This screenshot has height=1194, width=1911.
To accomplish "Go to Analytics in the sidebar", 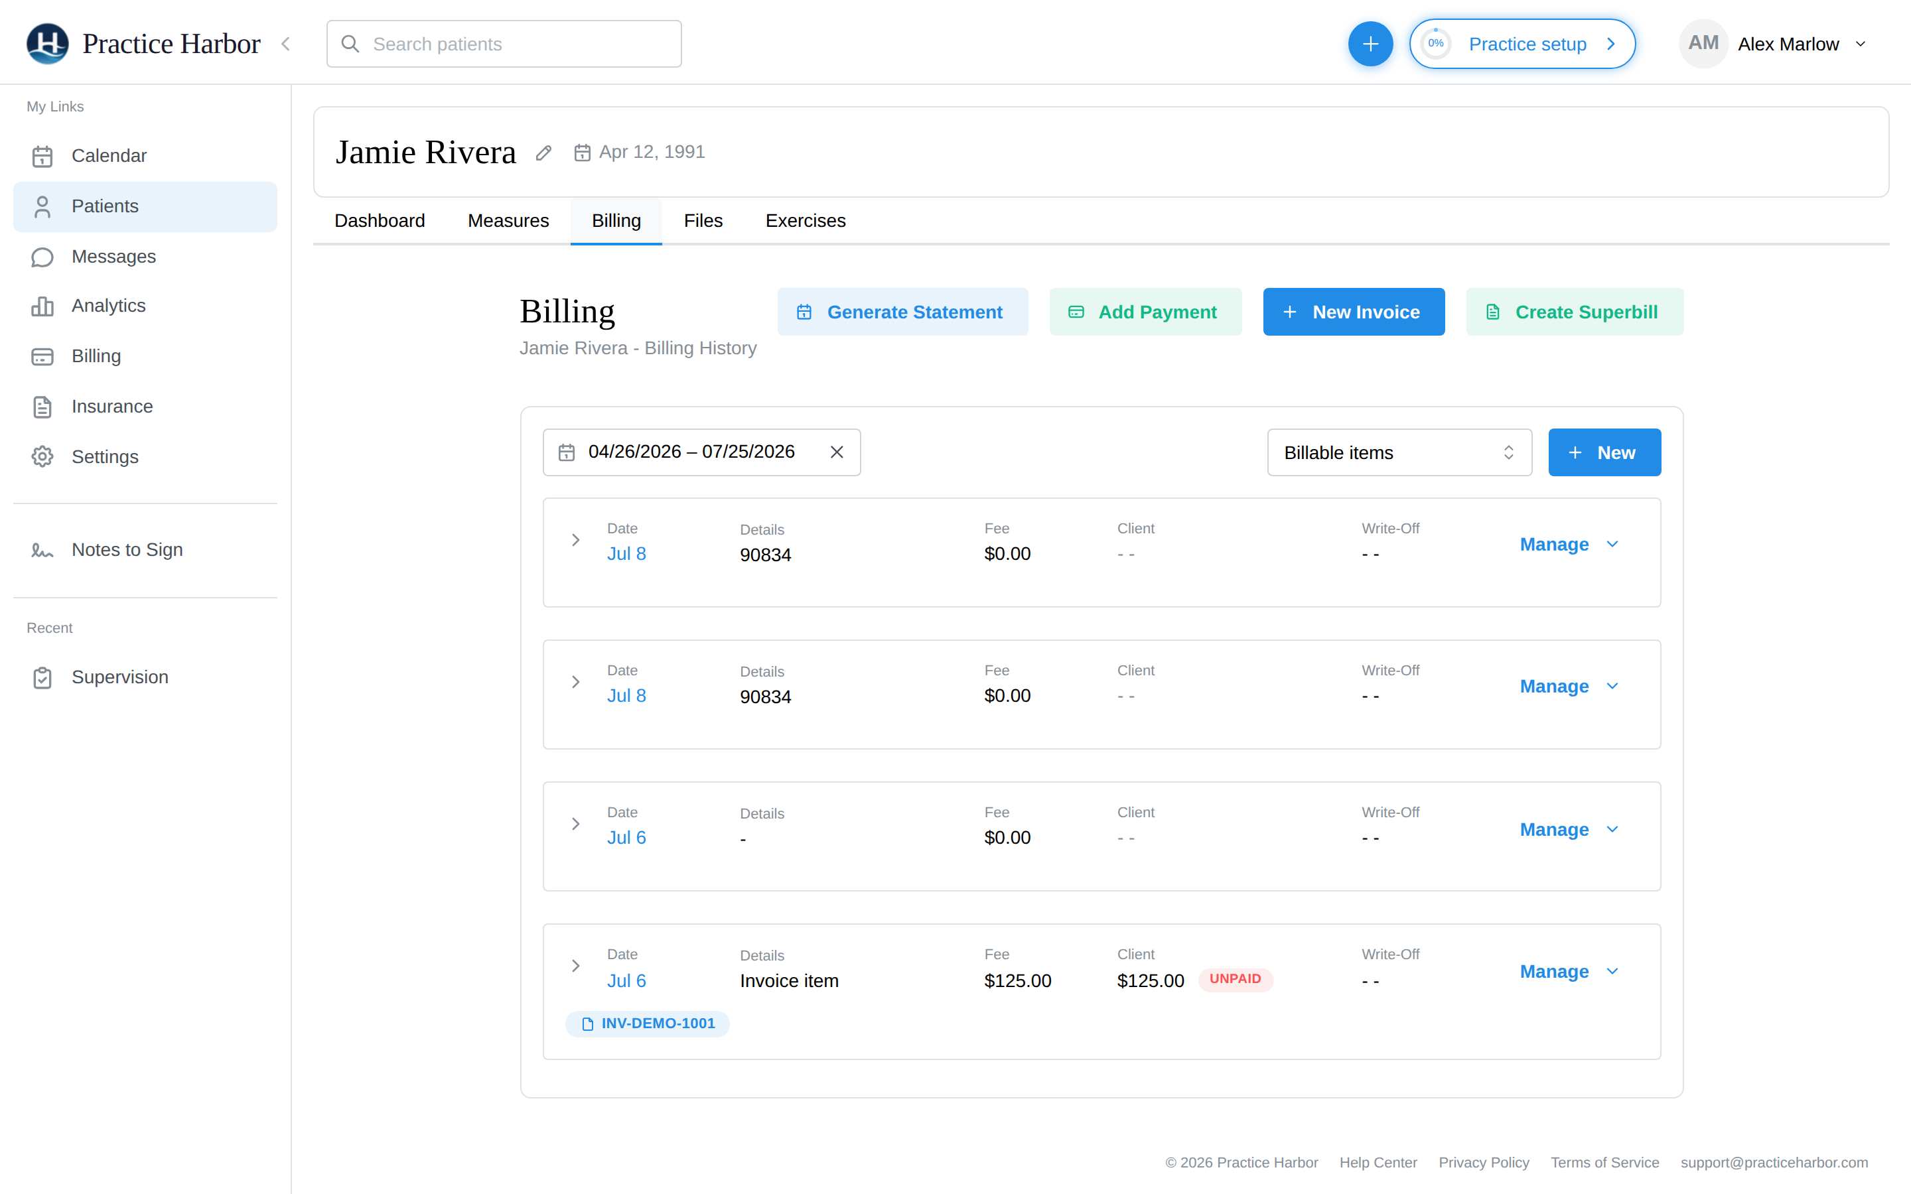I will 145,306.
